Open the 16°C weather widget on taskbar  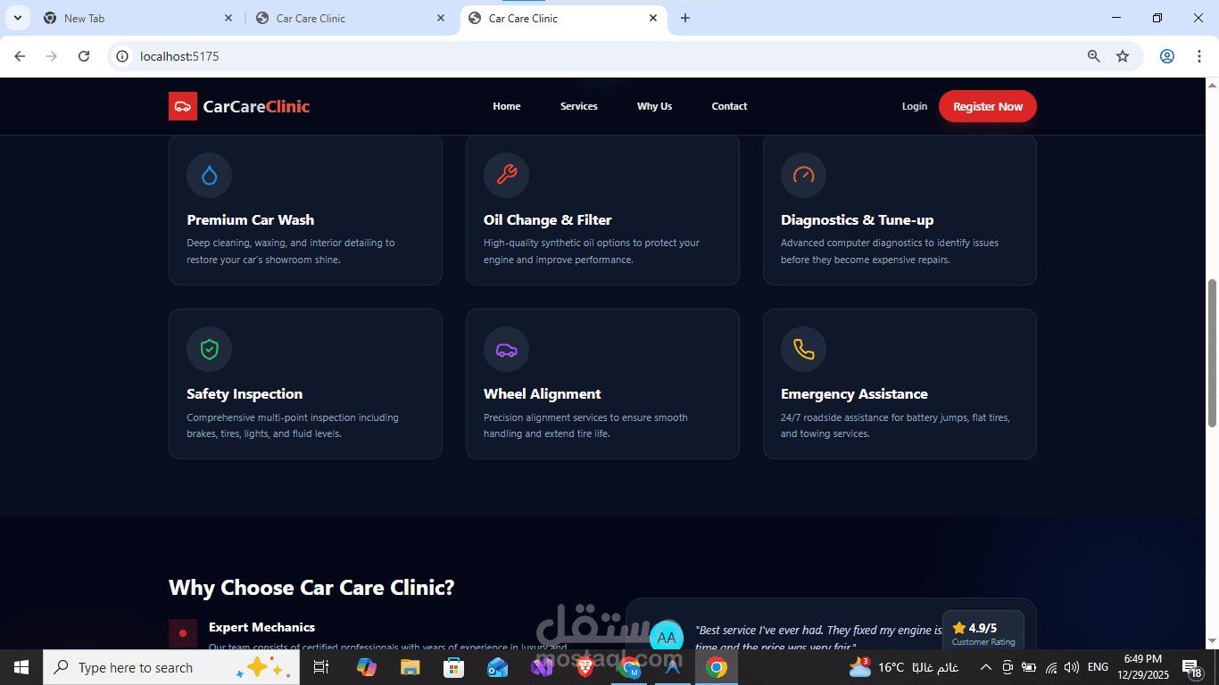[903, 667]
